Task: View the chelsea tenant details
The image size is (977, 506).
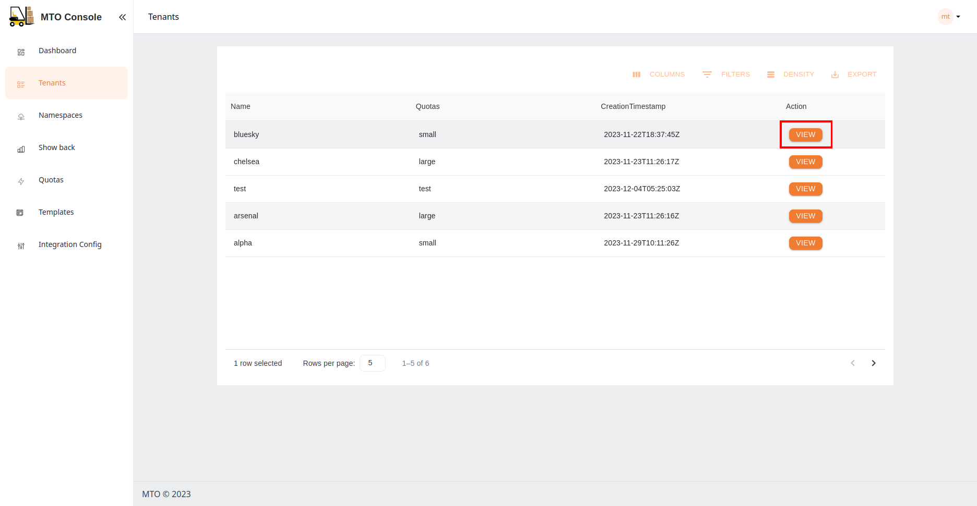Action: 805,162
